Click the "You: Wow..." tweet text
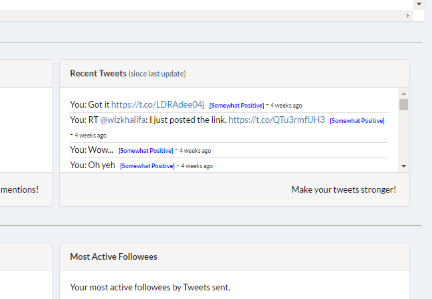Screen dimensions: 432x299 [x=92, y=150]
